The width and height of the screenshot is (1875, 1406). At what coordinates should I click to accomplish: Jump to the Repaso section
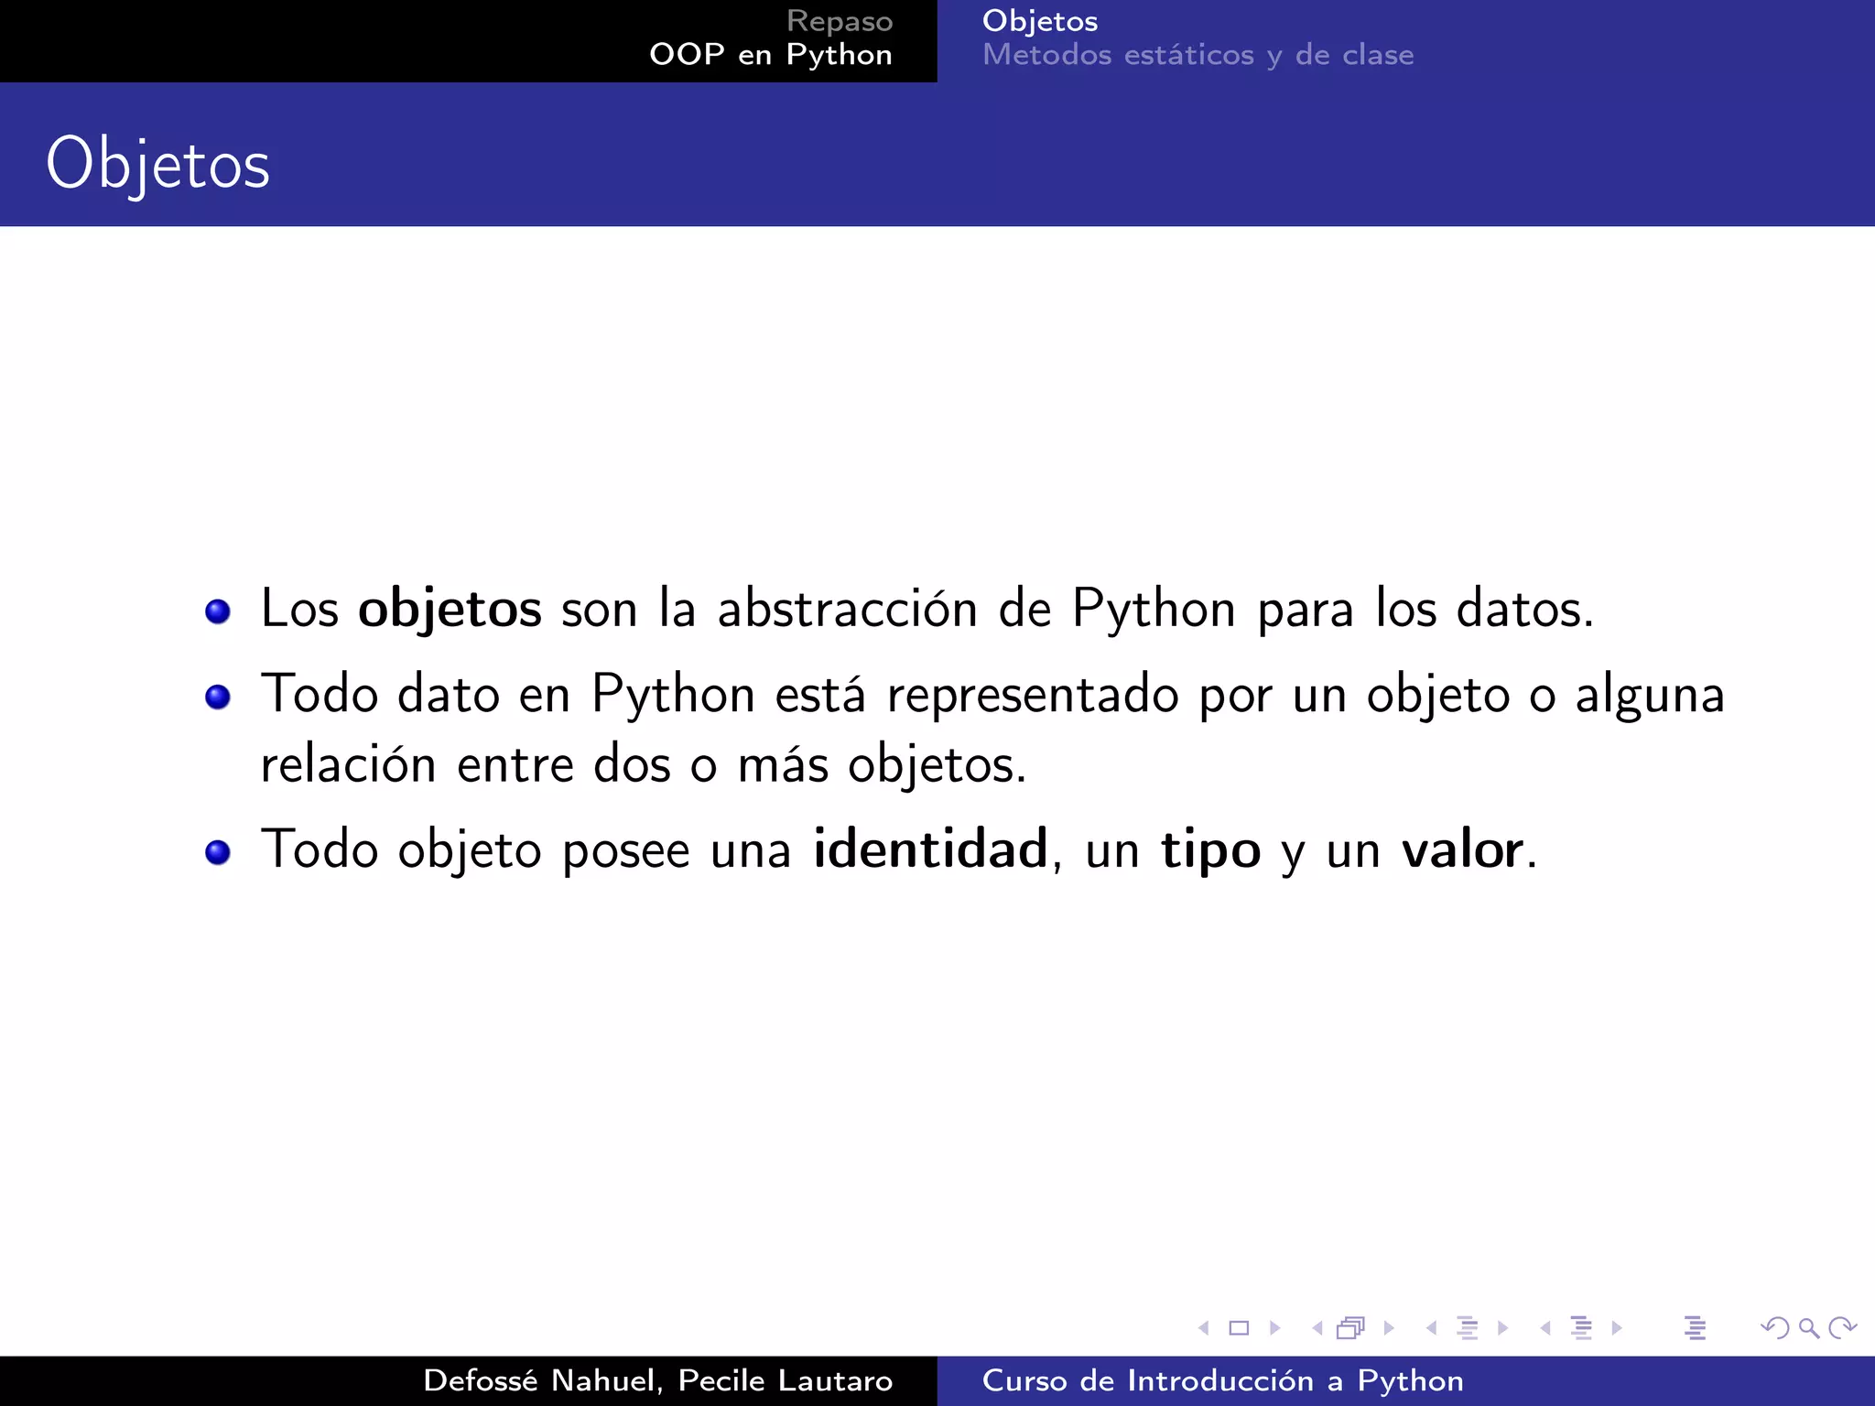point(840,21)
